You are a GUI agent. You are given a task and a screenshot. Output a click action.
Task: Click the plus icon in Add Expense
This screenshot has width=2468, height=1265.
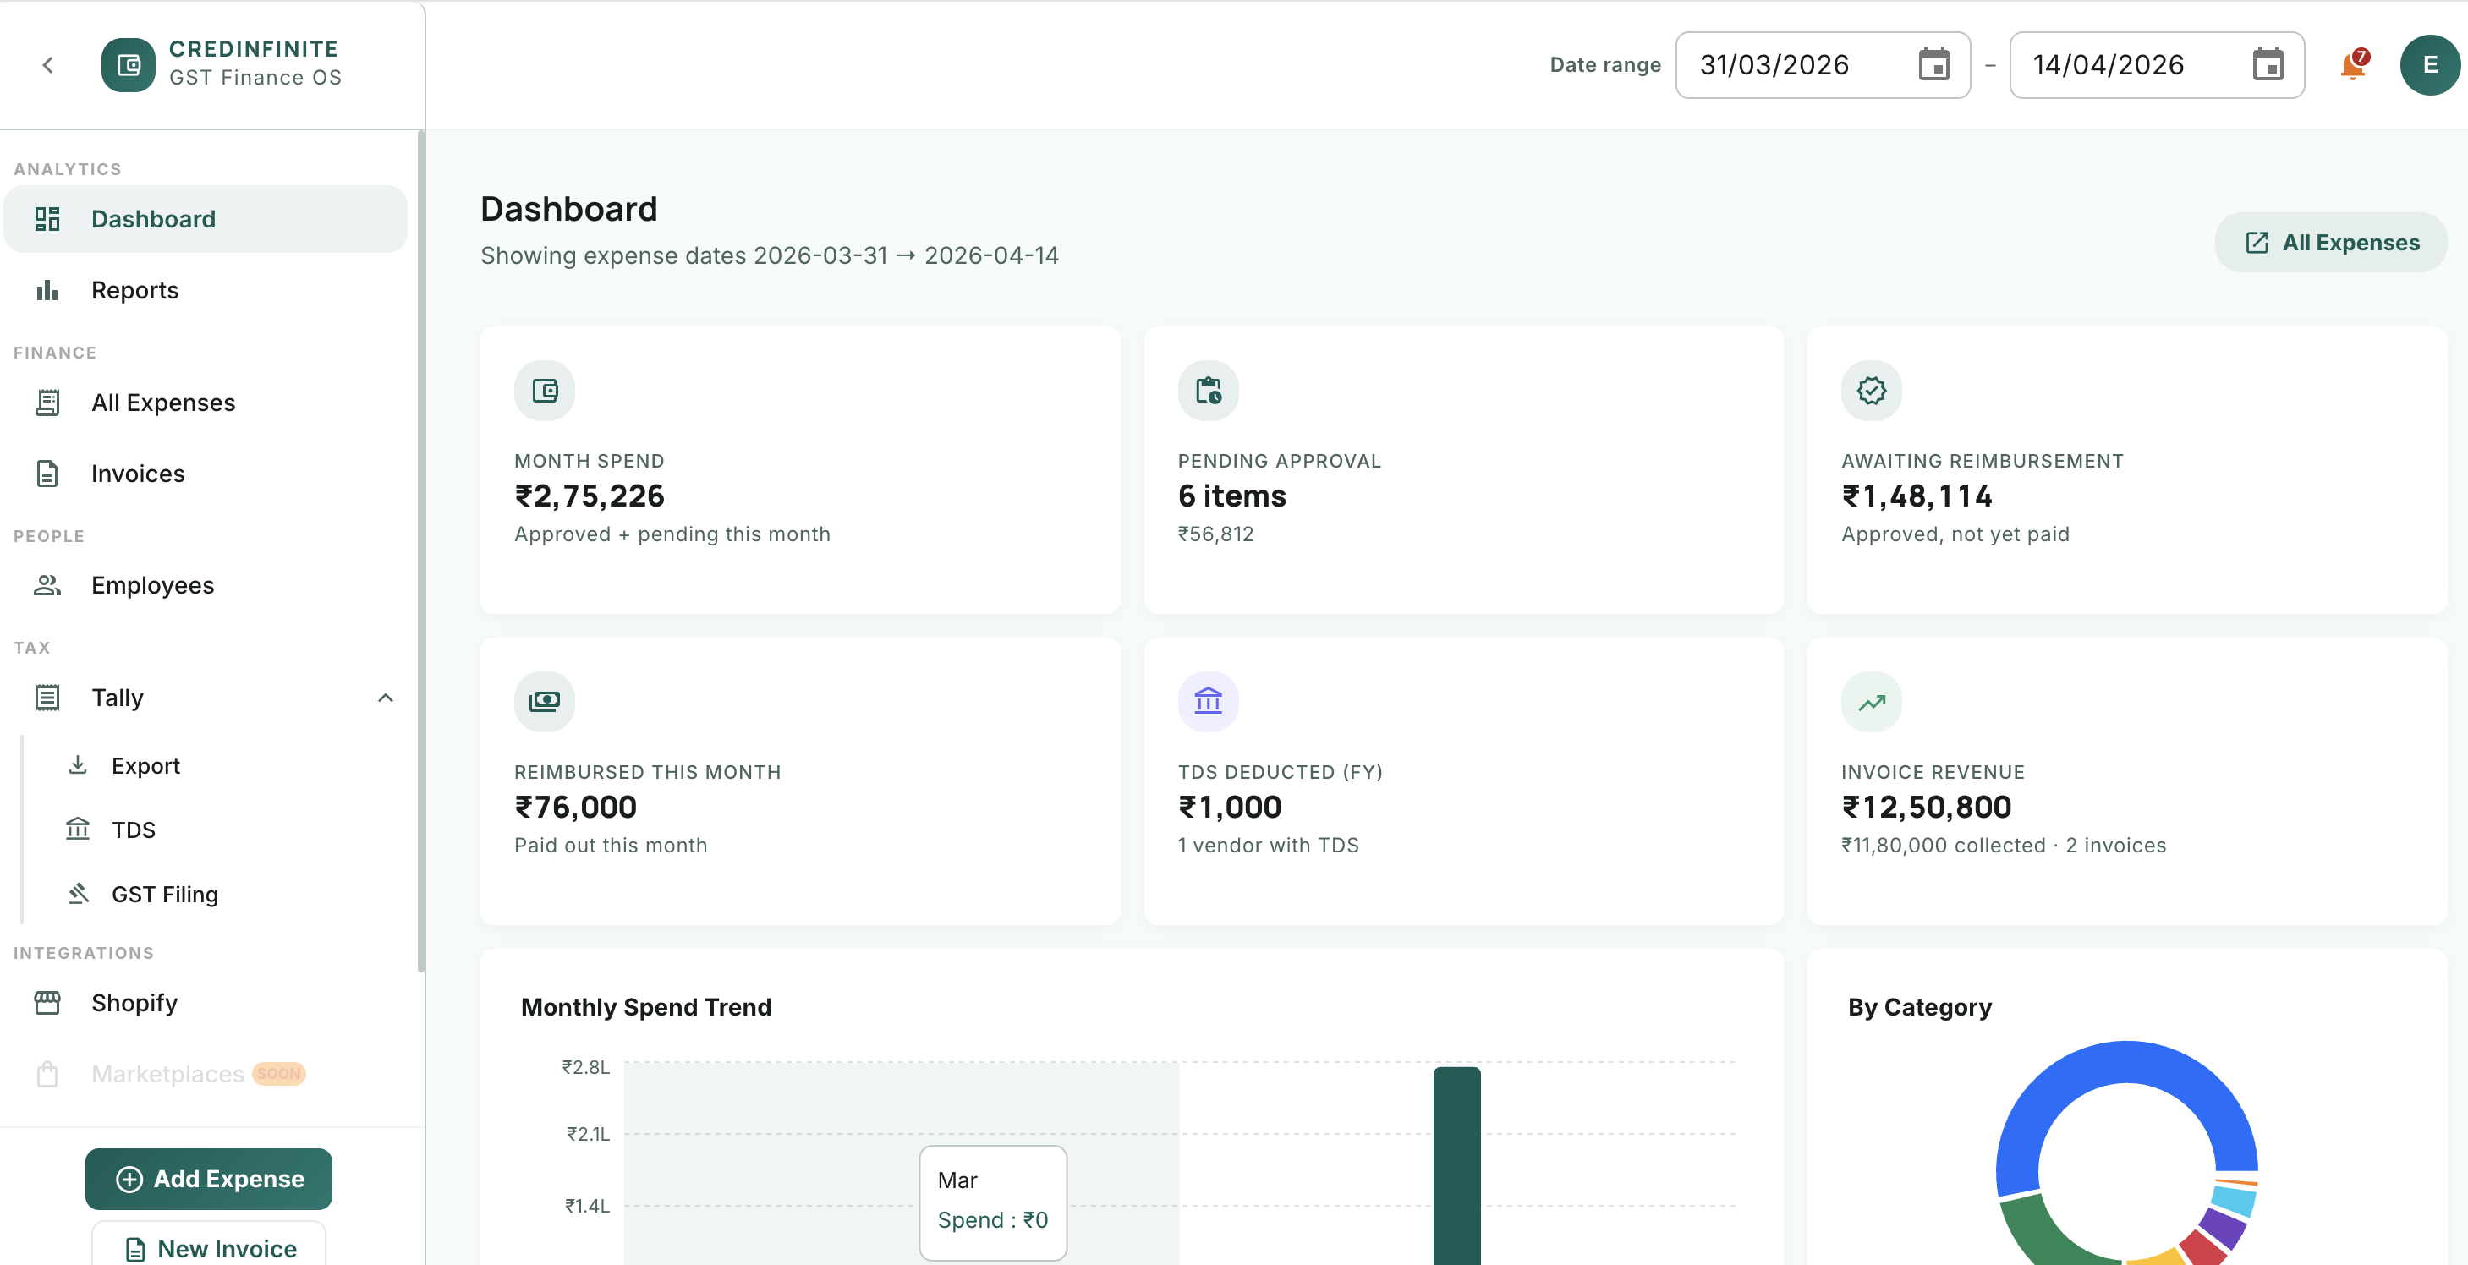coord(129,1179)
